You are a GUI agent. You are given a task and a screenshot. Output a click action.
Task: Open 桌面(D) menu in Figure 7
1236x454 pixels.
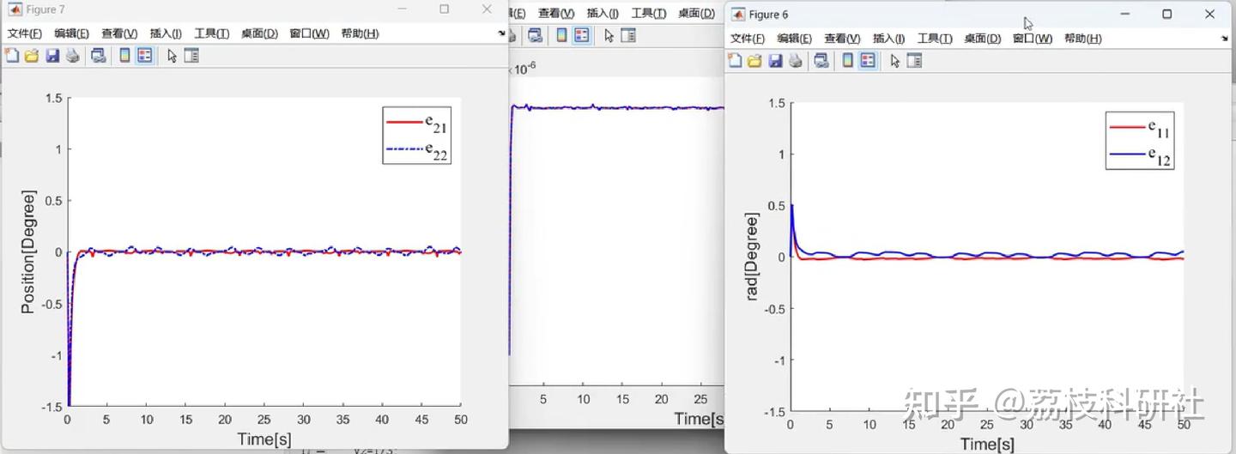pyautogui.click(x=259, y=33)
